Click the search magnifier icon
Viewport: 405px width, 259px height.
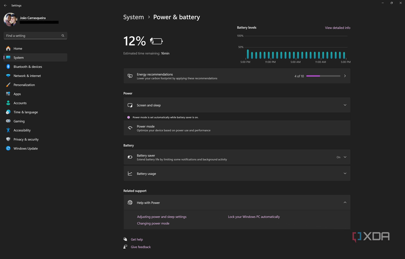[63, 36]
